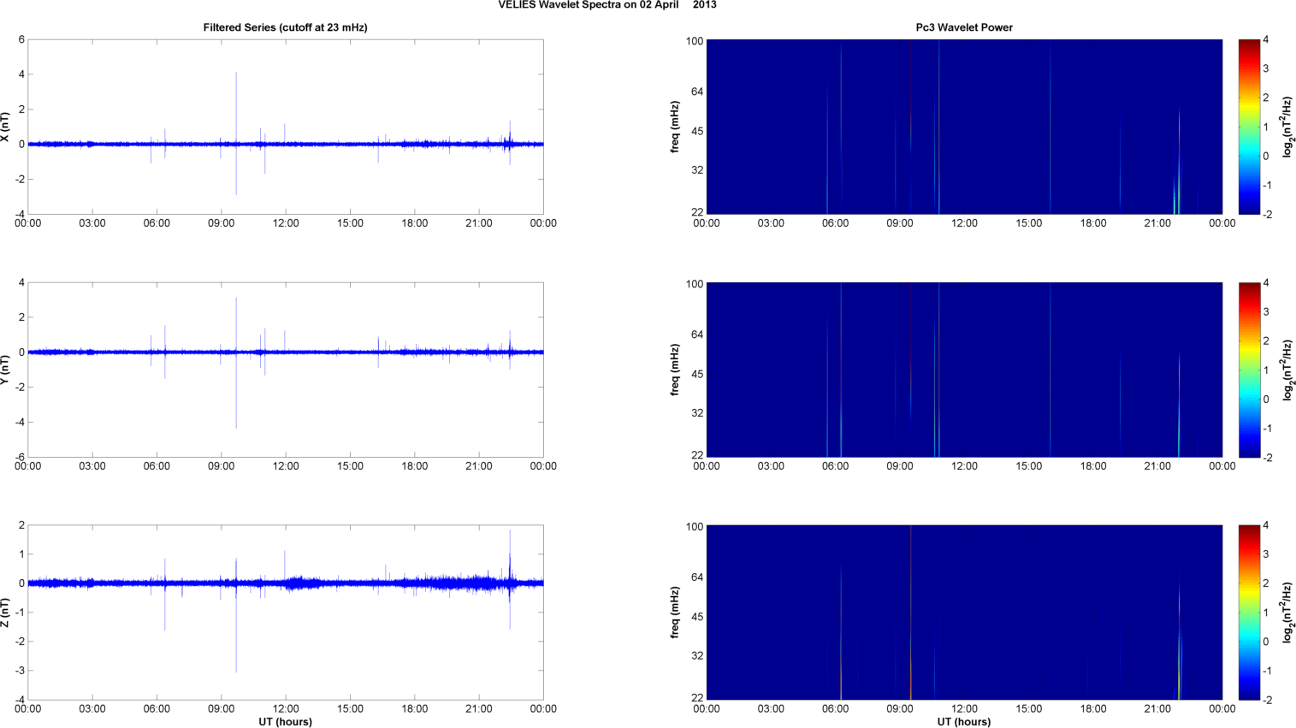Screen dimensions: 1296x728
Task: Click the log2(nT²/Hz) label of bottom colorbar
Action: 1287,613
